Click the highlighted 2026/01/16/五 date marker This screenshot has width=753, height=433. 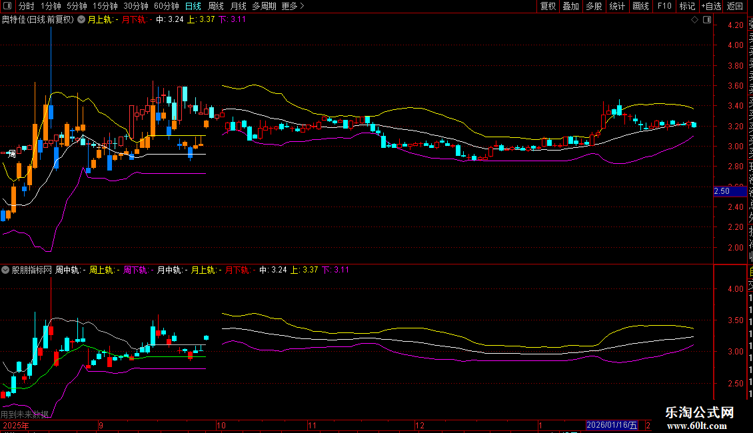pyautogui.click(x=611, y=425)
